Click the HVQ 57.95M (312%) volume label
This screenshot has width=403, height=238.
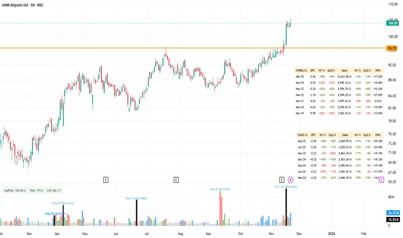pyautogui.click(x=63, y=203)
